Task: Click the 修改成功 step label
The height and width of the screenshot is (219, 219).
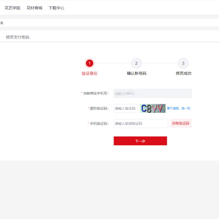Action: (183, 73)
